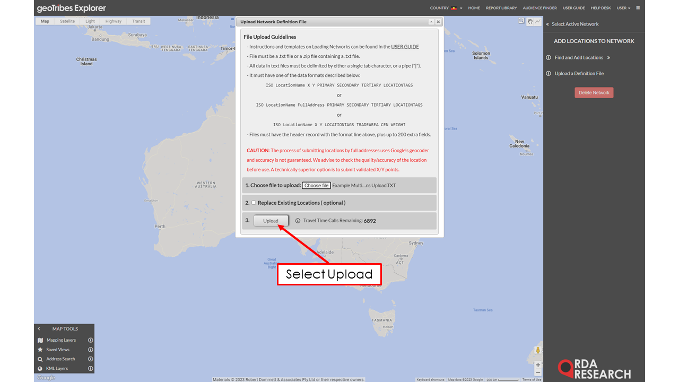Click the Saved Views label

pyautogui.click(x=58, y=350)
